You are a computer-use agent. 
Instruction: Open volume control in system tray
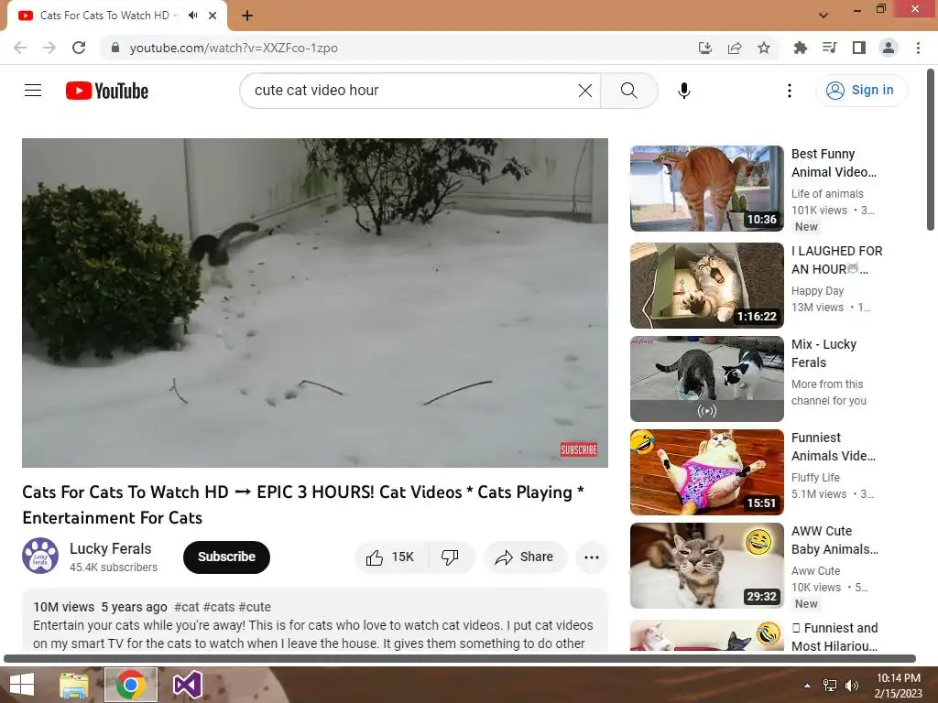852,685
